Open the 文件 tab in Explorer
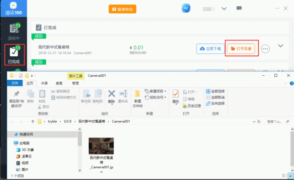Screen dimensions: 294x180 point(15,83)
